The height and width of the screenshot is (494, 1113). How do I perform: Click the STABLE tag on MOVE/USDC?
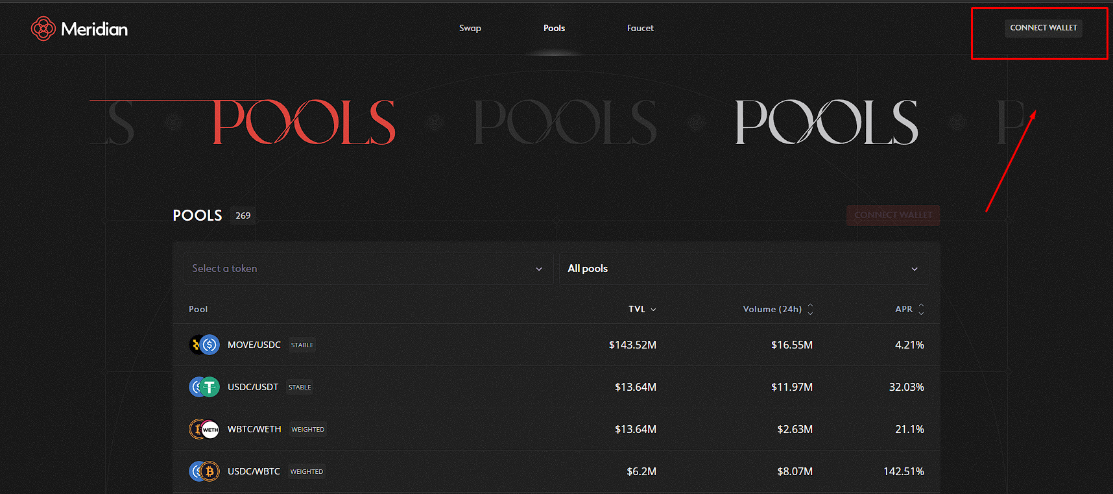pyautogui.click(x=302, y=345)
